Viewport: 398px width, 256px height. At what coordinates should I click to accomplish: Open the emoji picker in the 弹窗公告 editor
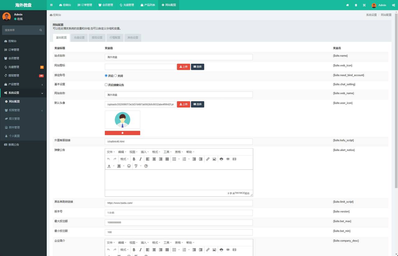click(129, 166)
